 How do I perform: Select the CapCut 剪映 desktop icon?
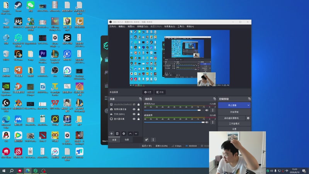coord(67,39)
